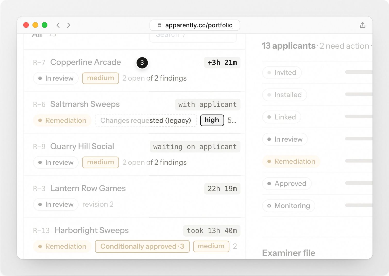Click Remediation status on Saltmarsh Sweeps
This screenshot has height=276, width=389.
tap(62, 120)
